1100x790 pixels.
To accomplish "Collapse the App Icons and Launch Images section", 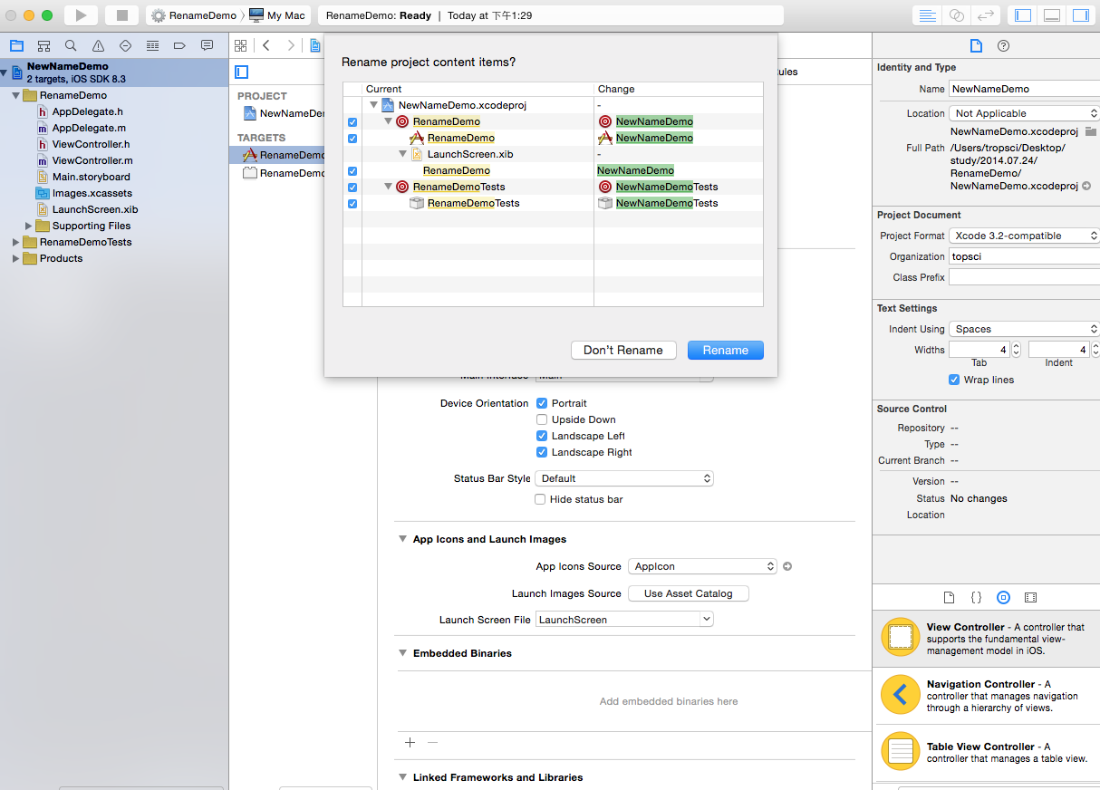I will [403, 539].
